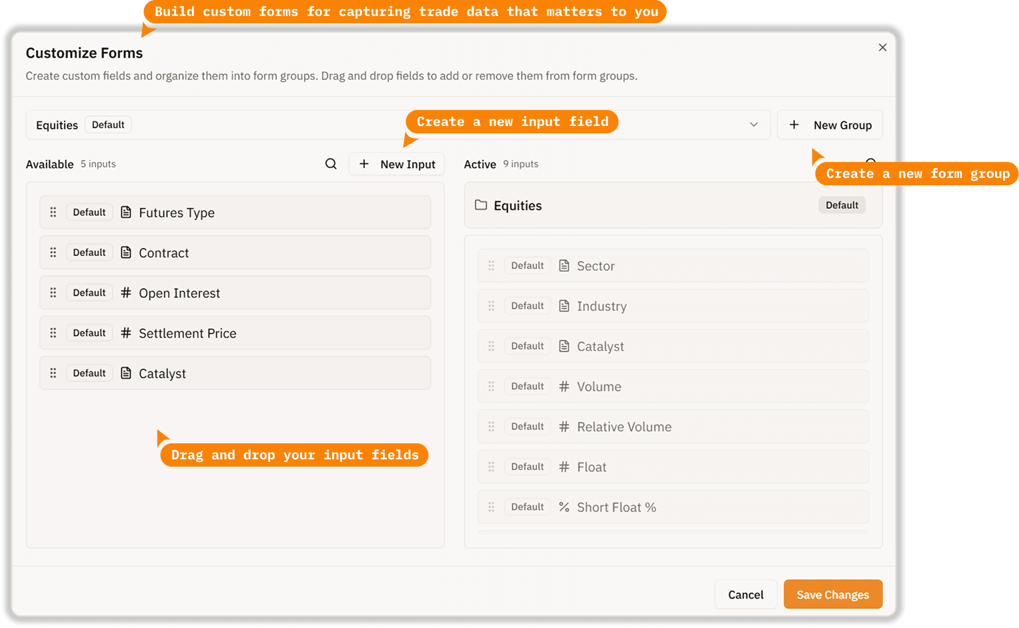1019x628 pixels.
Task: Select the Float active input
Action: click(674, 467)
